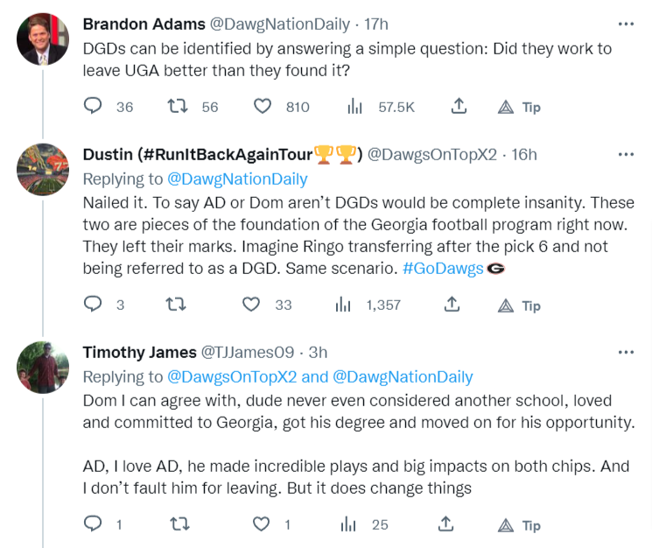
Task: View analytics for the 57.5K views tweet
Action: pyautogui.click(x=355, y=107)
